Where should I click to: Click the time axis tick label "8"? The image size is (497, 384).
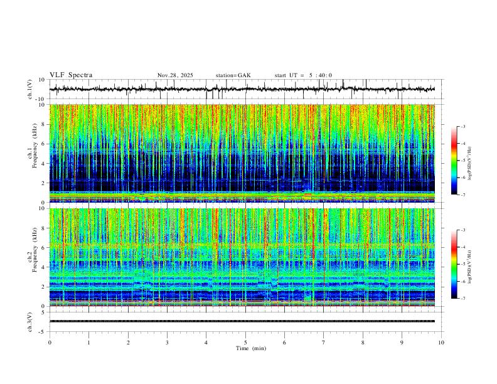pos(363,343)
